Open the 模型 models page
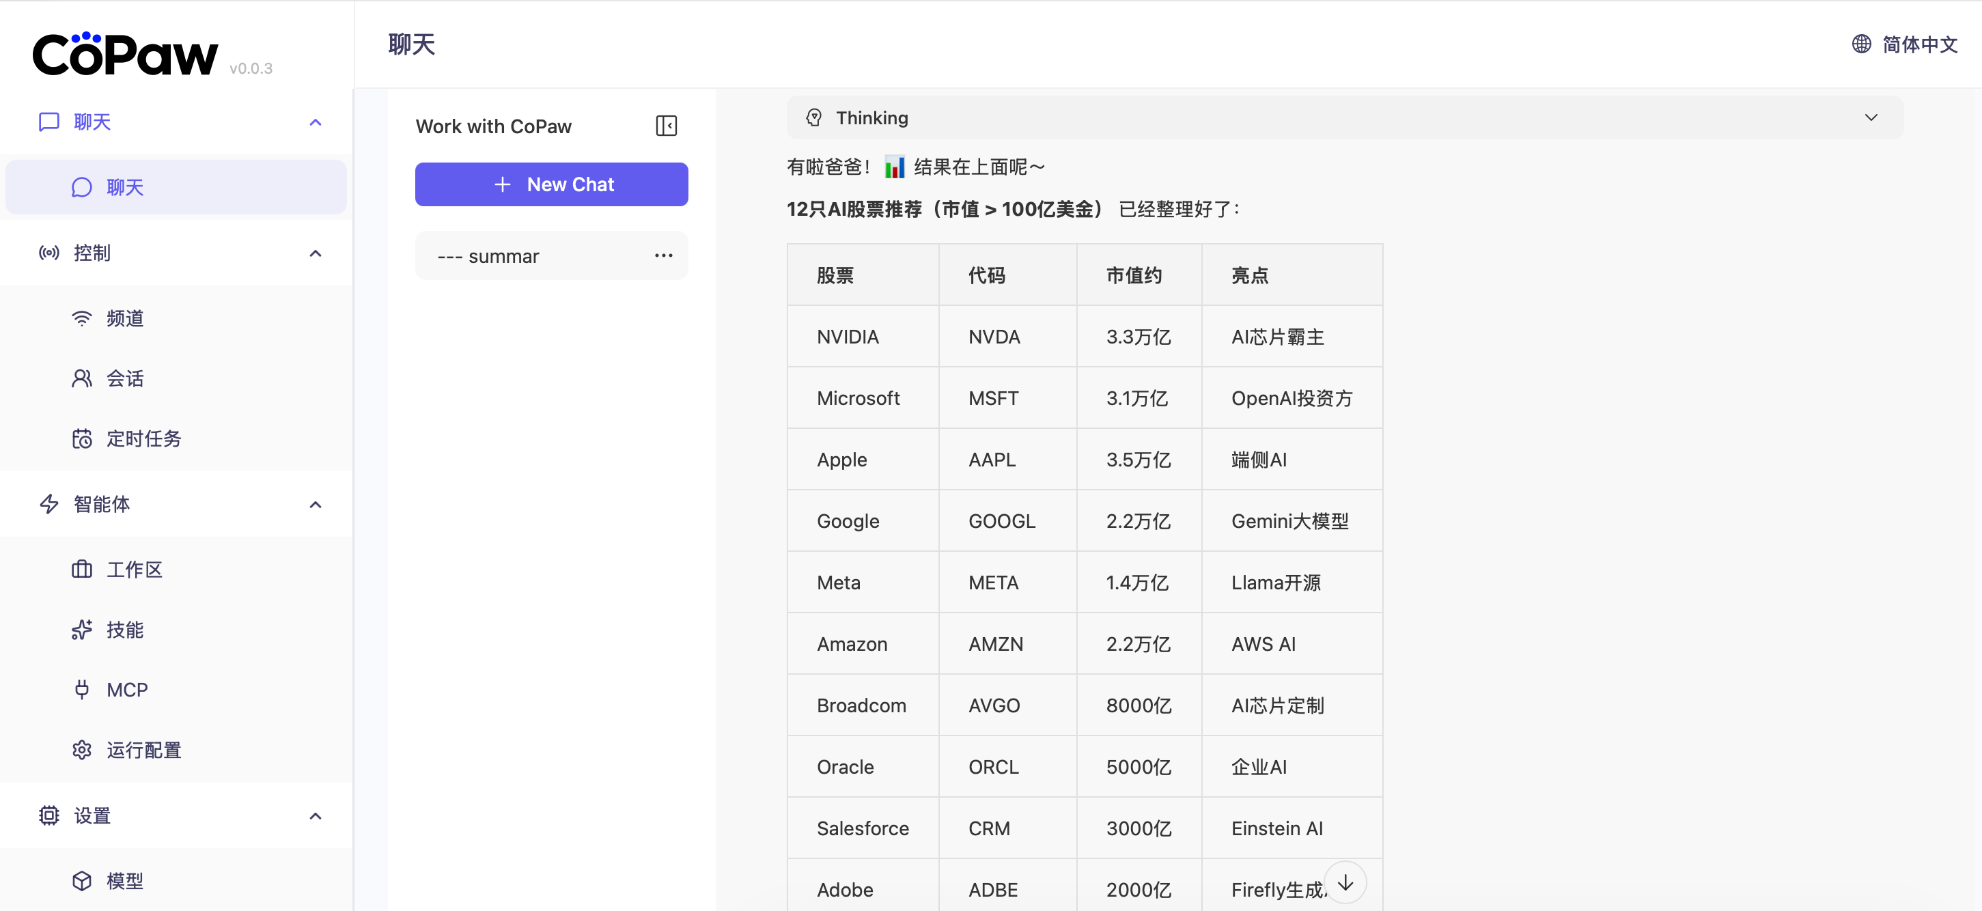The width and height of the screenshot is (1982, 911). 125,880
